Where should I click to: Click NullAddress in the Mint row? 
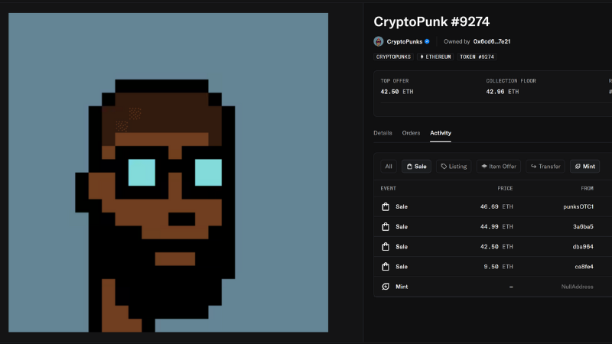point(577,287)
